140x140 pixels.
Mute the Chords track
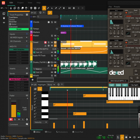[55, 22]
